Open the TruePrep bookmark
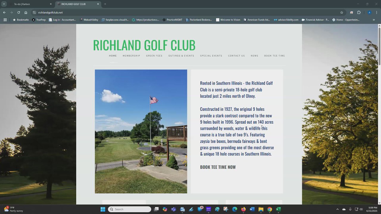381x214 pixels. (x=39, y=20)
